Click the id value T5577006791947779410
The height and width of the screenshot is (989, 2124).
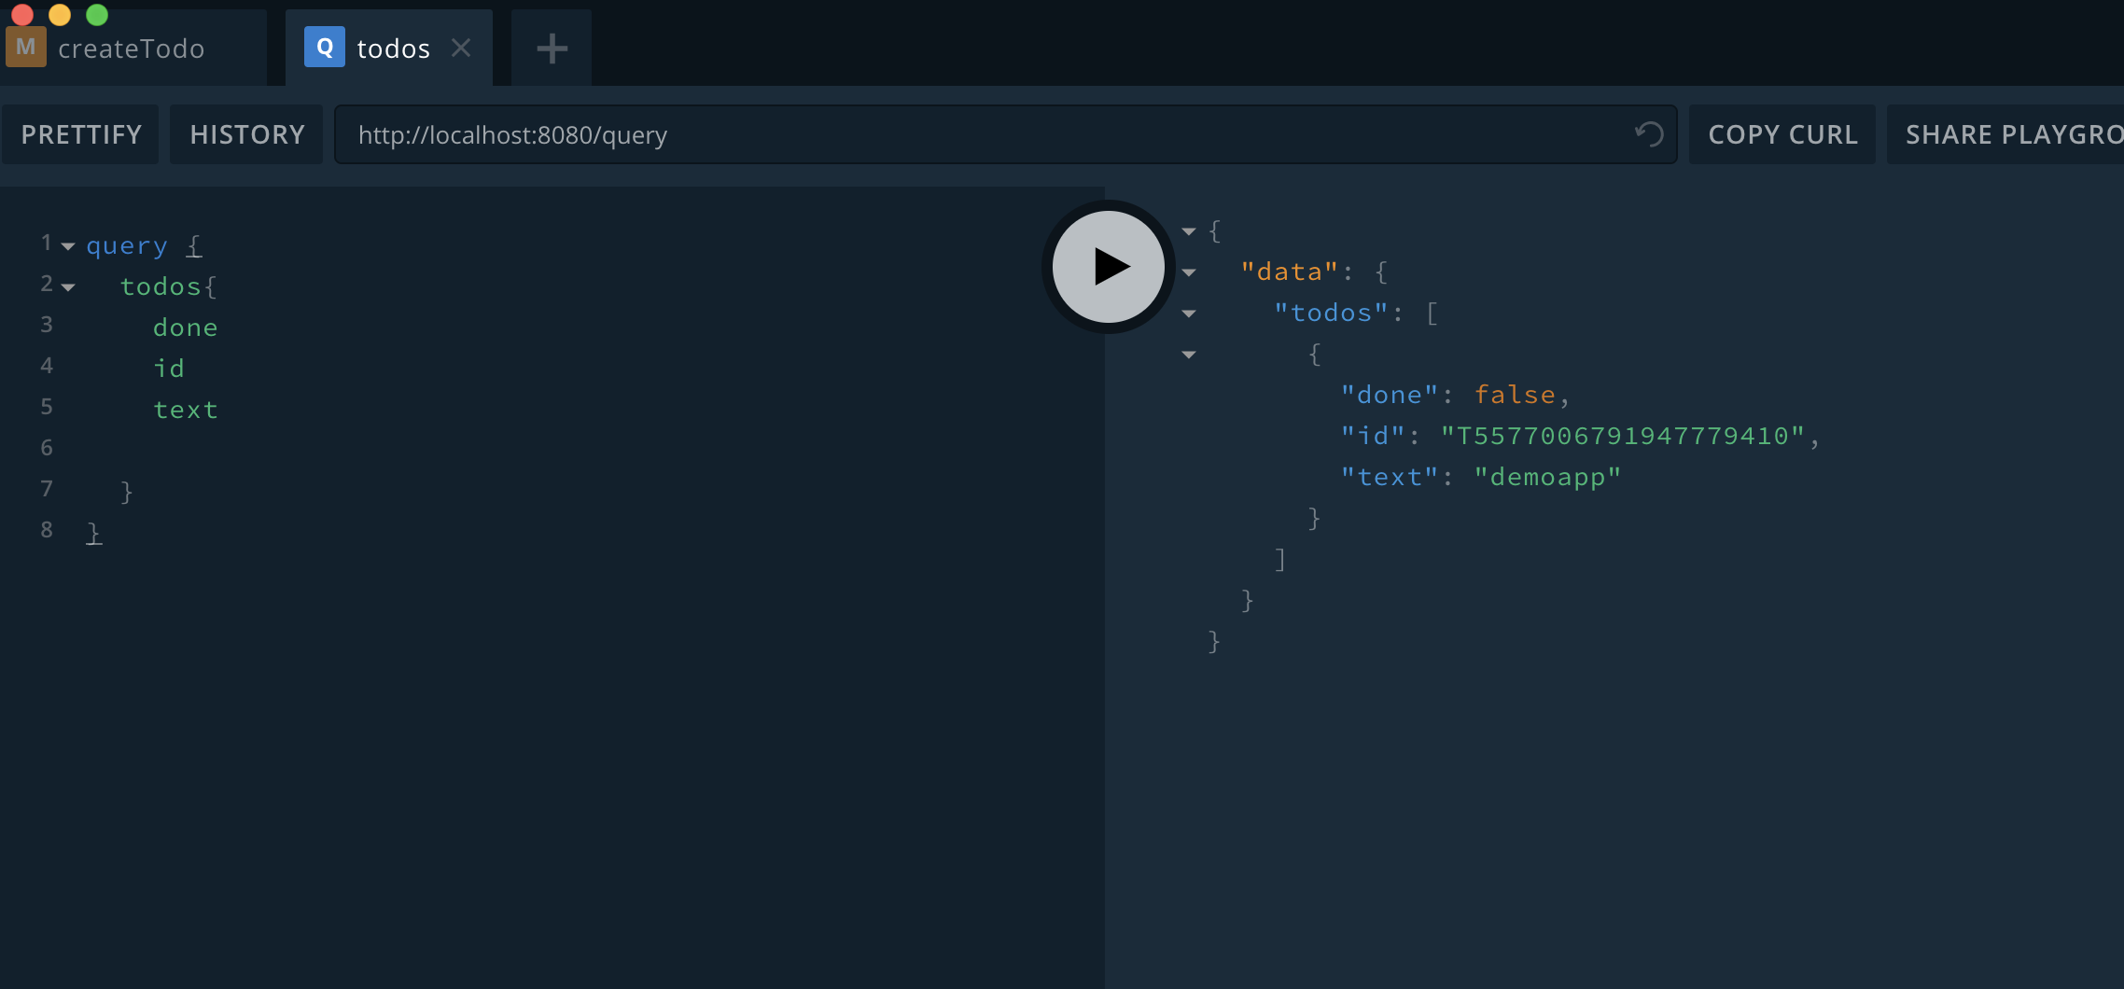point(1623,436)
